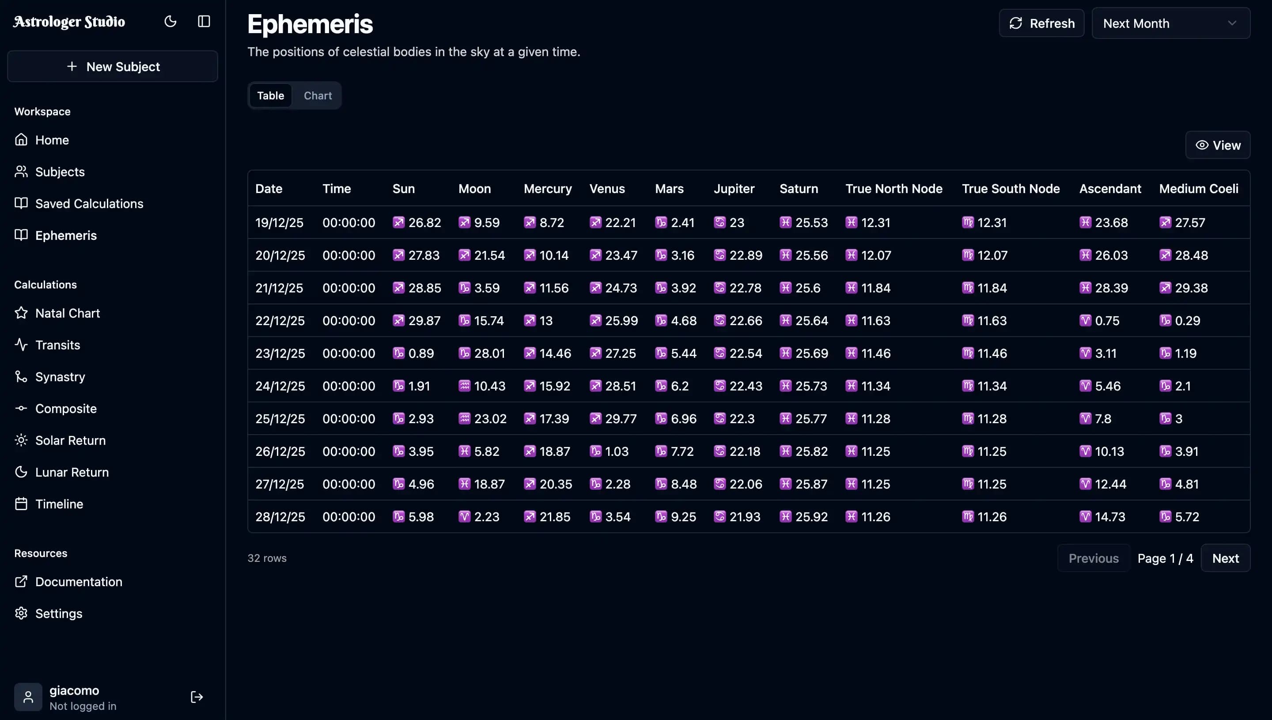The image size is (1272, 720).
Task: Toggle the View option above the table
Action: [1218, 145]
